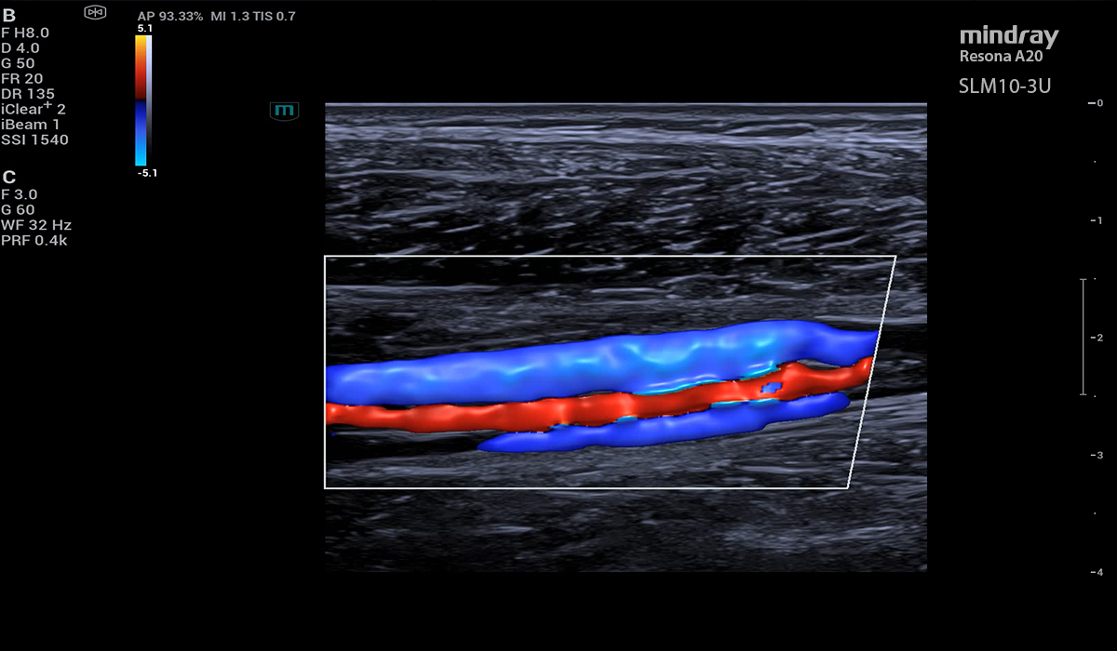Screen dimensions: 1117x651
Task: Select the C color mode parameter header
Action: coord(8,177)
